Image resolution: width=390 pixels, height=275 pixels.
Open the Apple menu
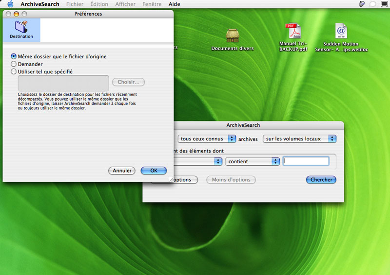[10, 4]
